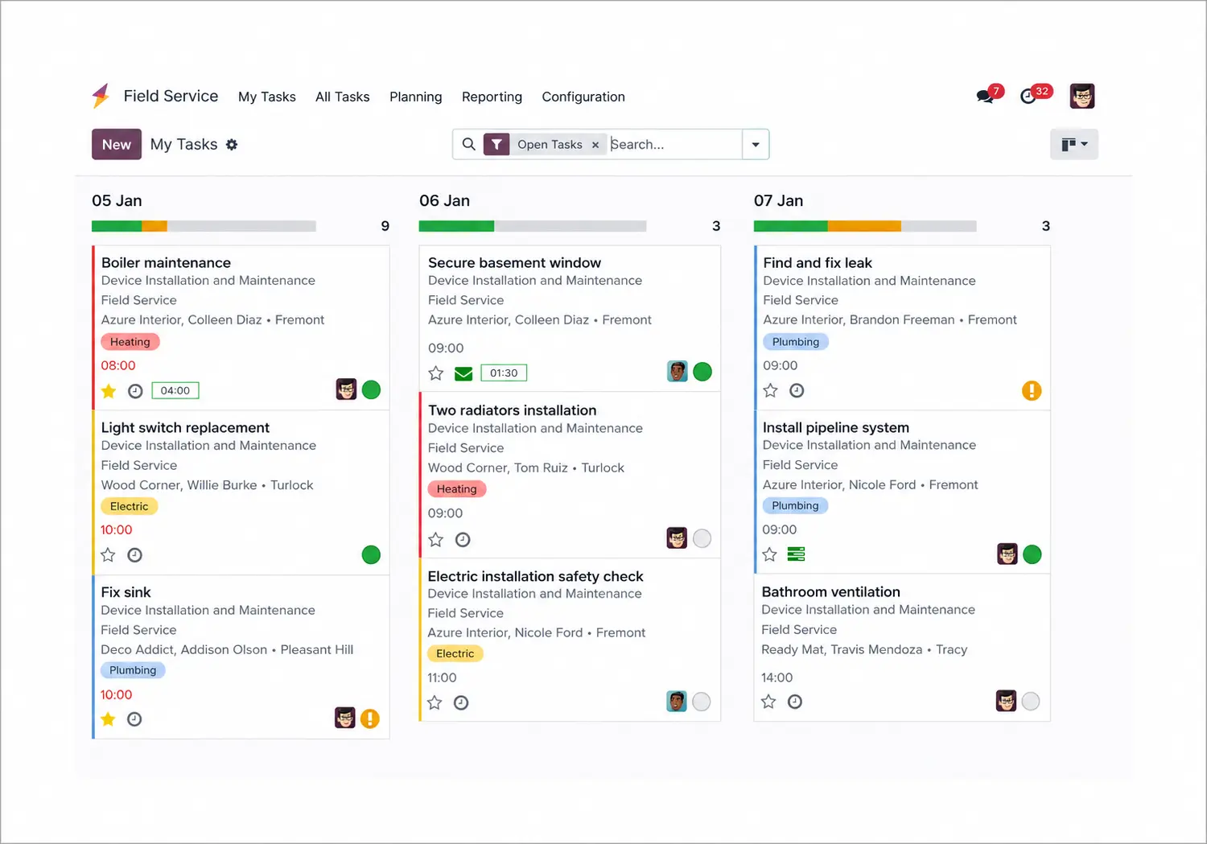Toggle the star on Light switch replacement
This screenshot has width=1207, height=844.
pos(108,555)
